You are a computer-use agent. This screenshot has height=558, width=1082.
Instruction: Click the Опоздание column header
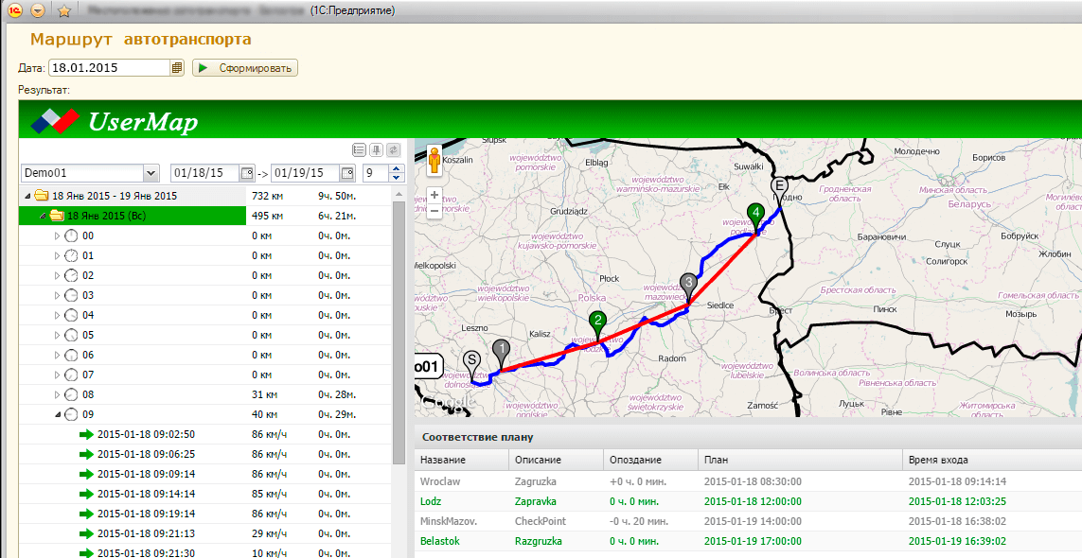634,460
